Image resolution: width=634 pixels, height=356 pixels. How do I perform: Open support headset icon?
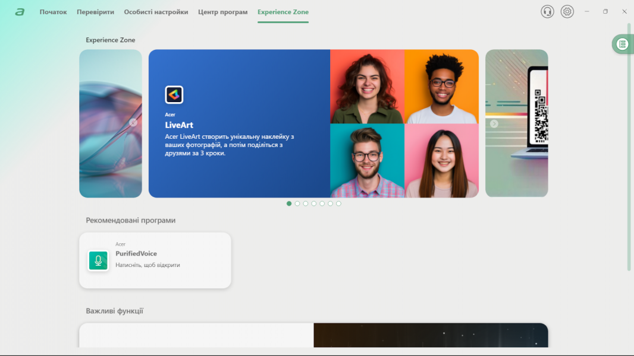[x=547, y=12]
